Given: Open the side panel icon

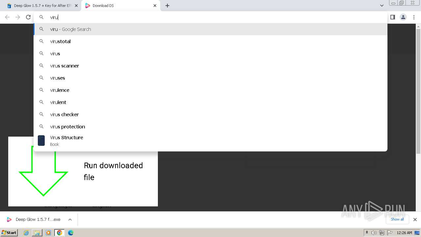Looking at the screenshot, I should click(x=393, y=17).
